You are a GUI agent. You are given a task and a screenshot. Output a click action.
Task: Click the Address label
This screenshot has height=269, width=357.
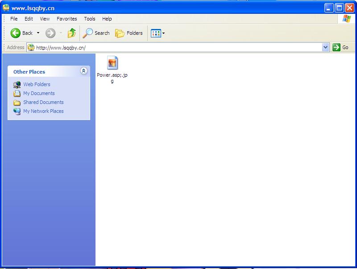[x=16, y=47]
